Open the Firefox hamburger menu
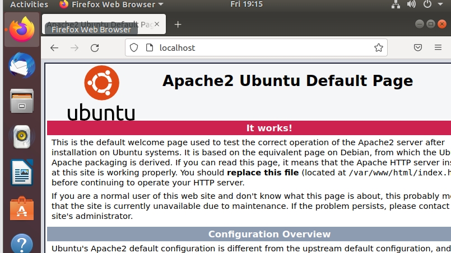Image resolution: width=451 pixels, height=253 pixels. pos(438,47)
